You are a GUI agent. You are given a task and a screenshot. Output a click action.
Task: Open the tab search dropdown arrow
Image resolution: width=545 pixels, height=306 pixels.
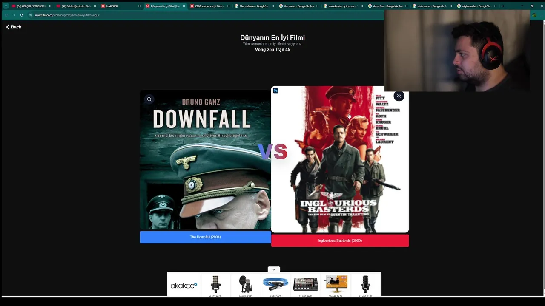tap(6, 6)
